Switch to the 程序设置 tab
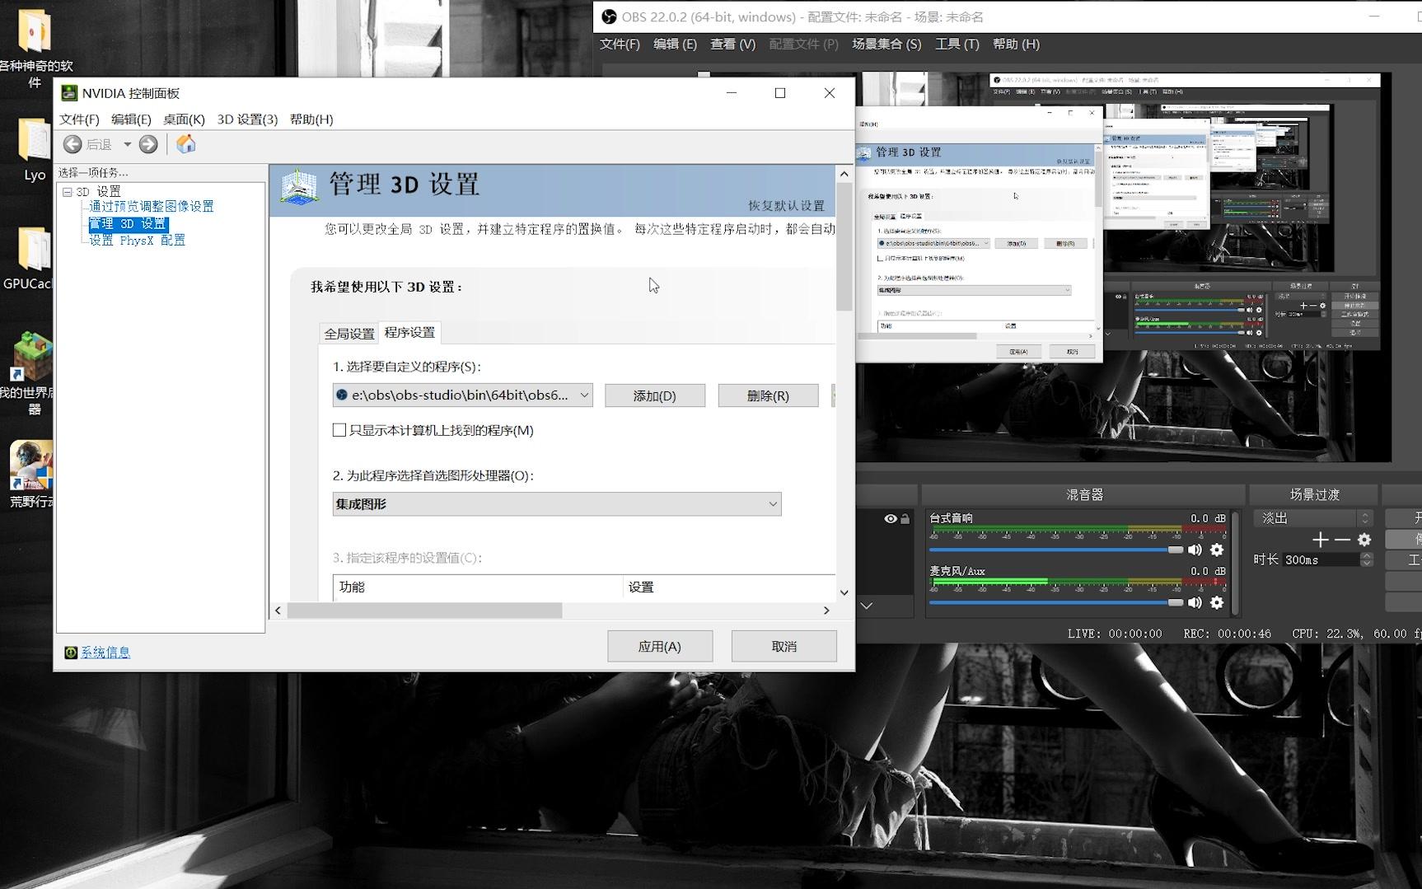This screenshot has height=889, width=1422. point(409,332)
